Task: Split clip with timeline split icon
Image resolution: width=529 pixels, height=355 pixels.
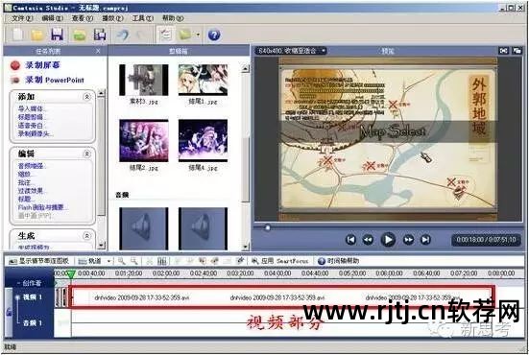Action: pos(162,261)
